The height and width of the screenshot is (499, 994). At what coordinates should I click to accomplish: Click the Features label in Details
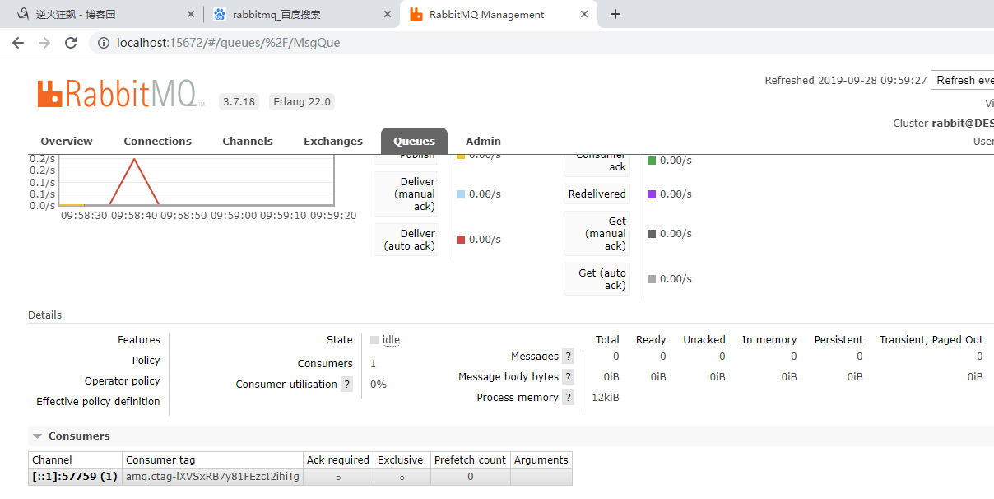point(139,340)
